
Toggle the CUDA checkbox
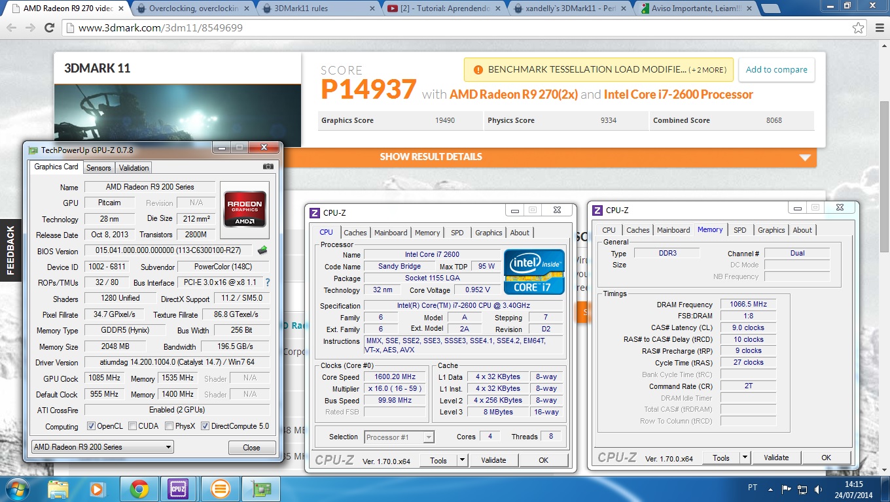click(133, 426)
